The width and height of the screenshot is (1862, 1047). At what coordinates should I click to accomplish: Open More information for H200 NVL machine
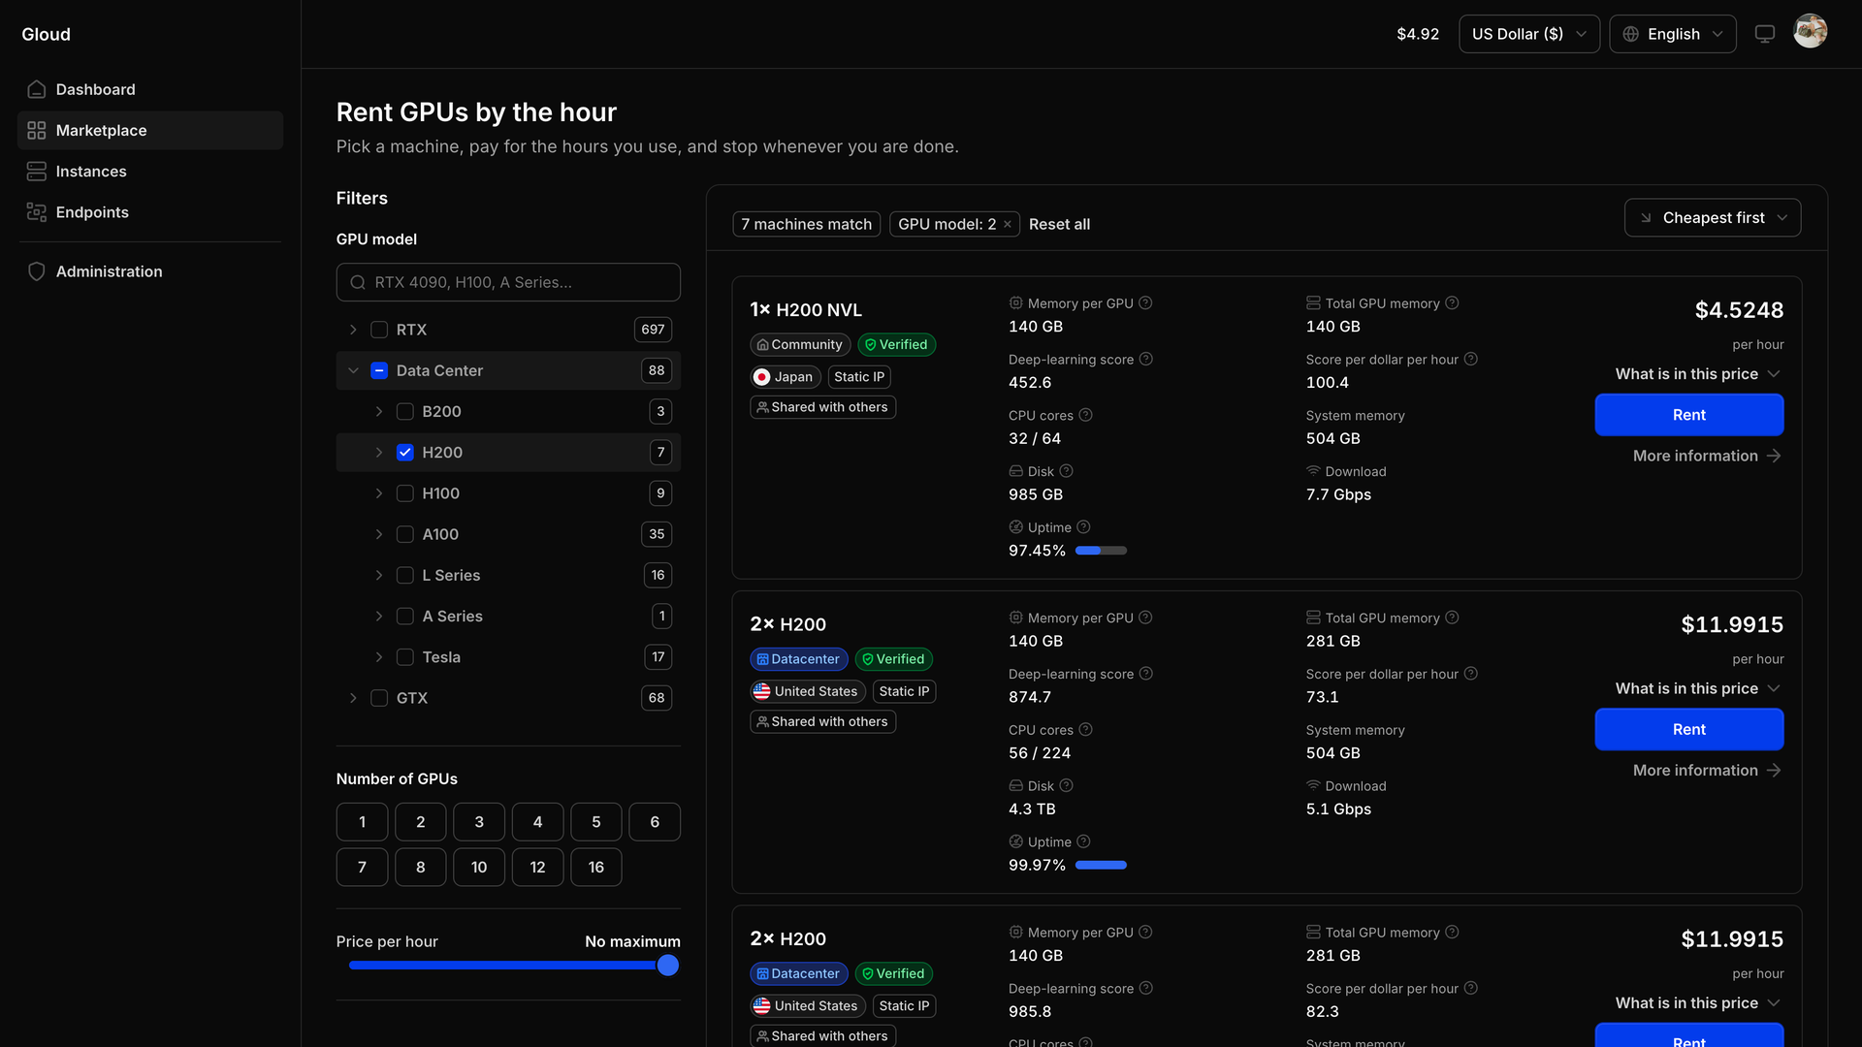tap(1707, 456)
